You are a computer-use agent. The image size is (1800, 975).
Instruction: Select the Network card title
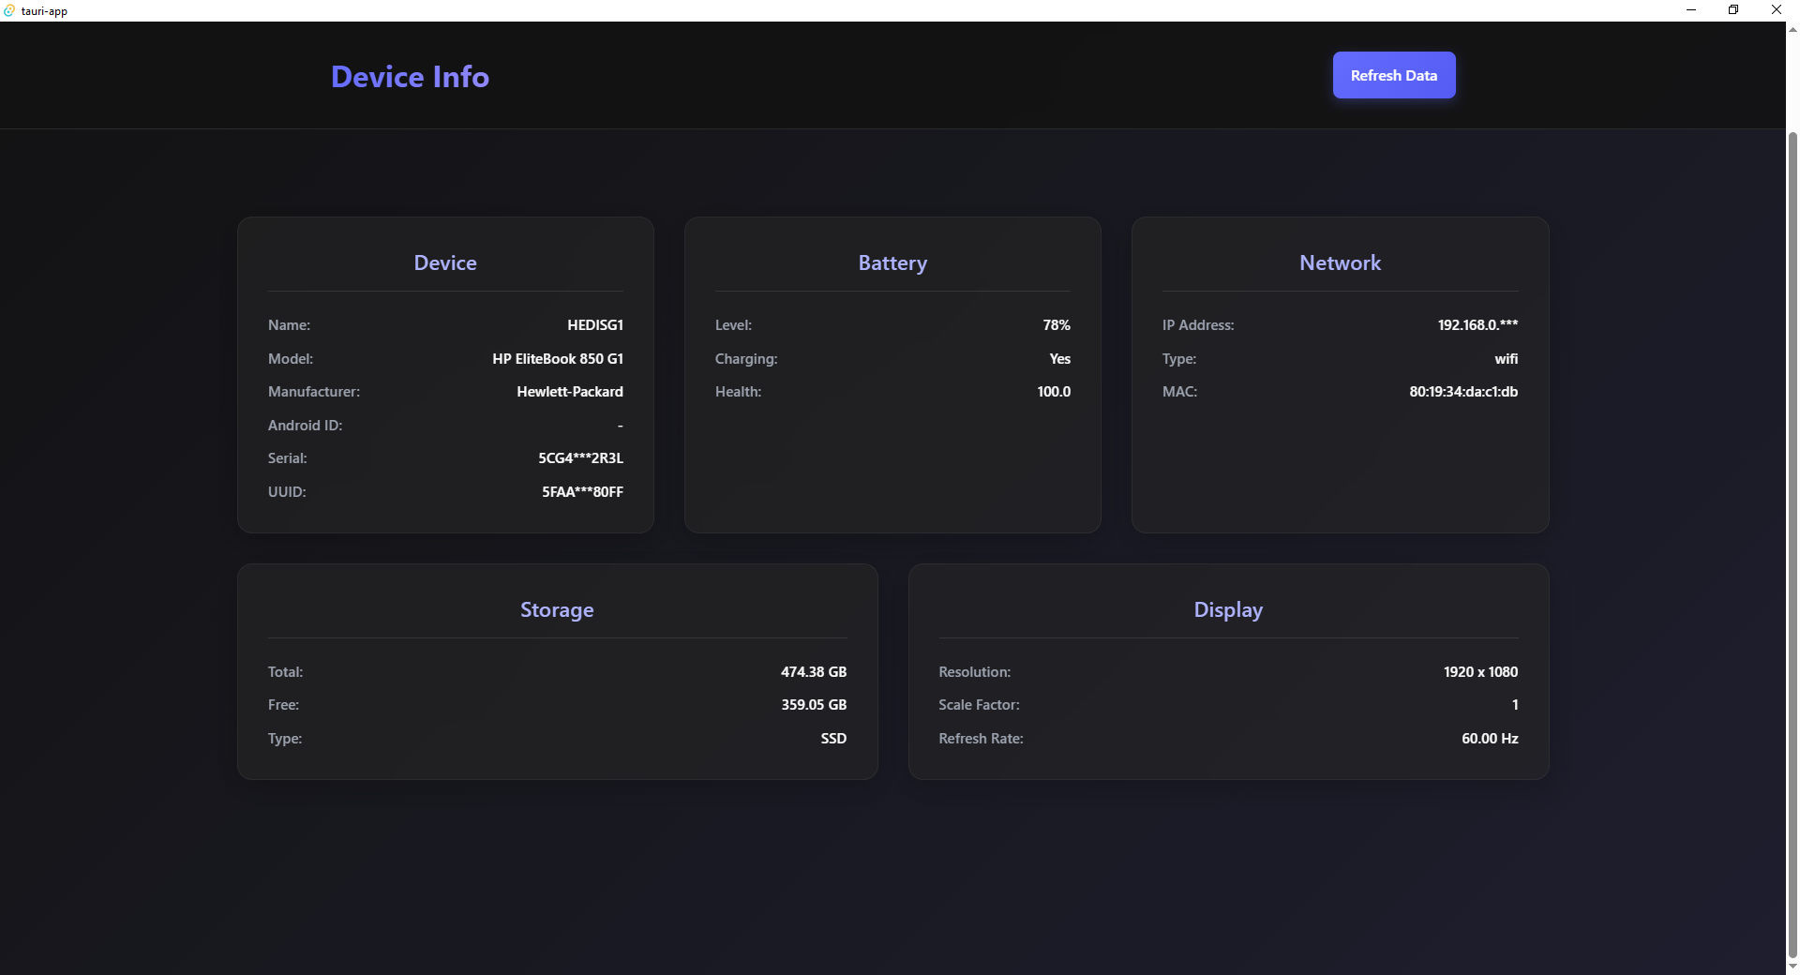pyautogui.click(x=1340, y=263)
